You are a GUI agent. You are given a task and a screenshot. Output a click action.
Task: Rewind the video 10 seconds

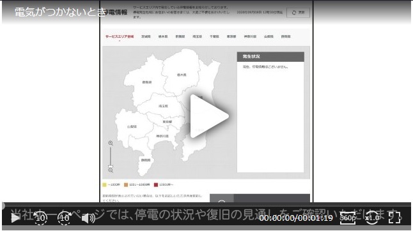[40, 218]
